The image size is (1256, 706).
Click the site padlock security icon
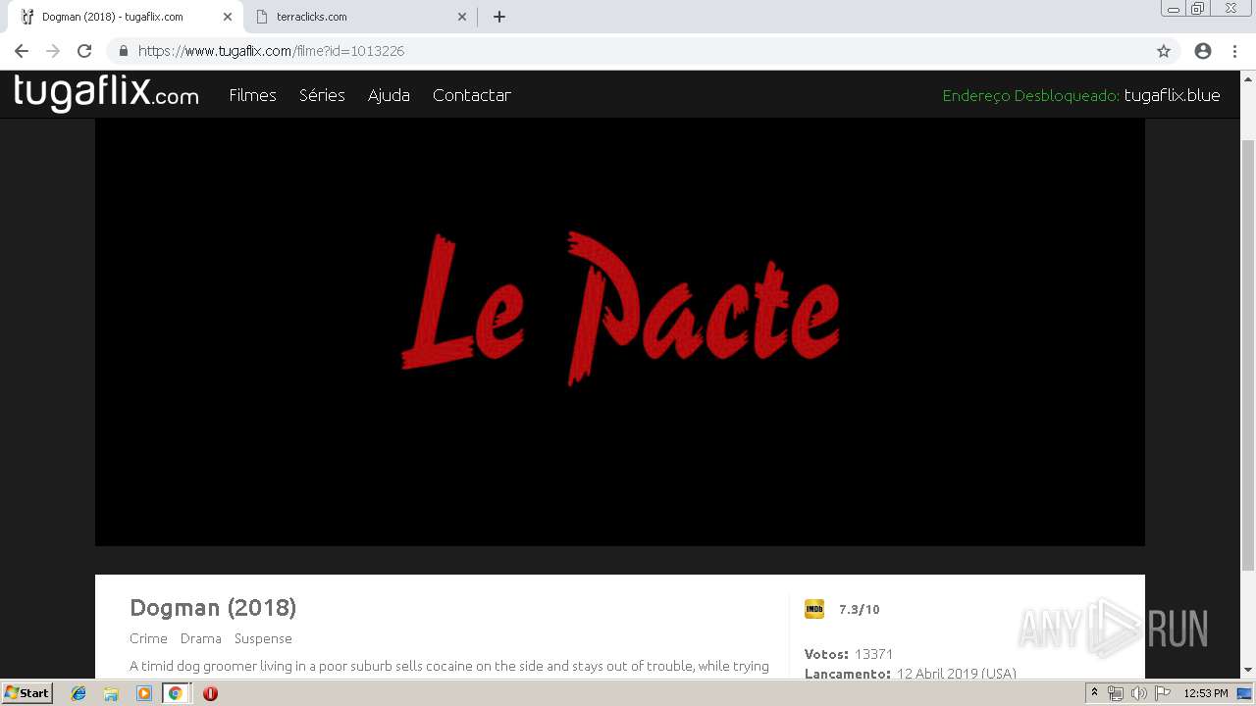pos(124,51)
